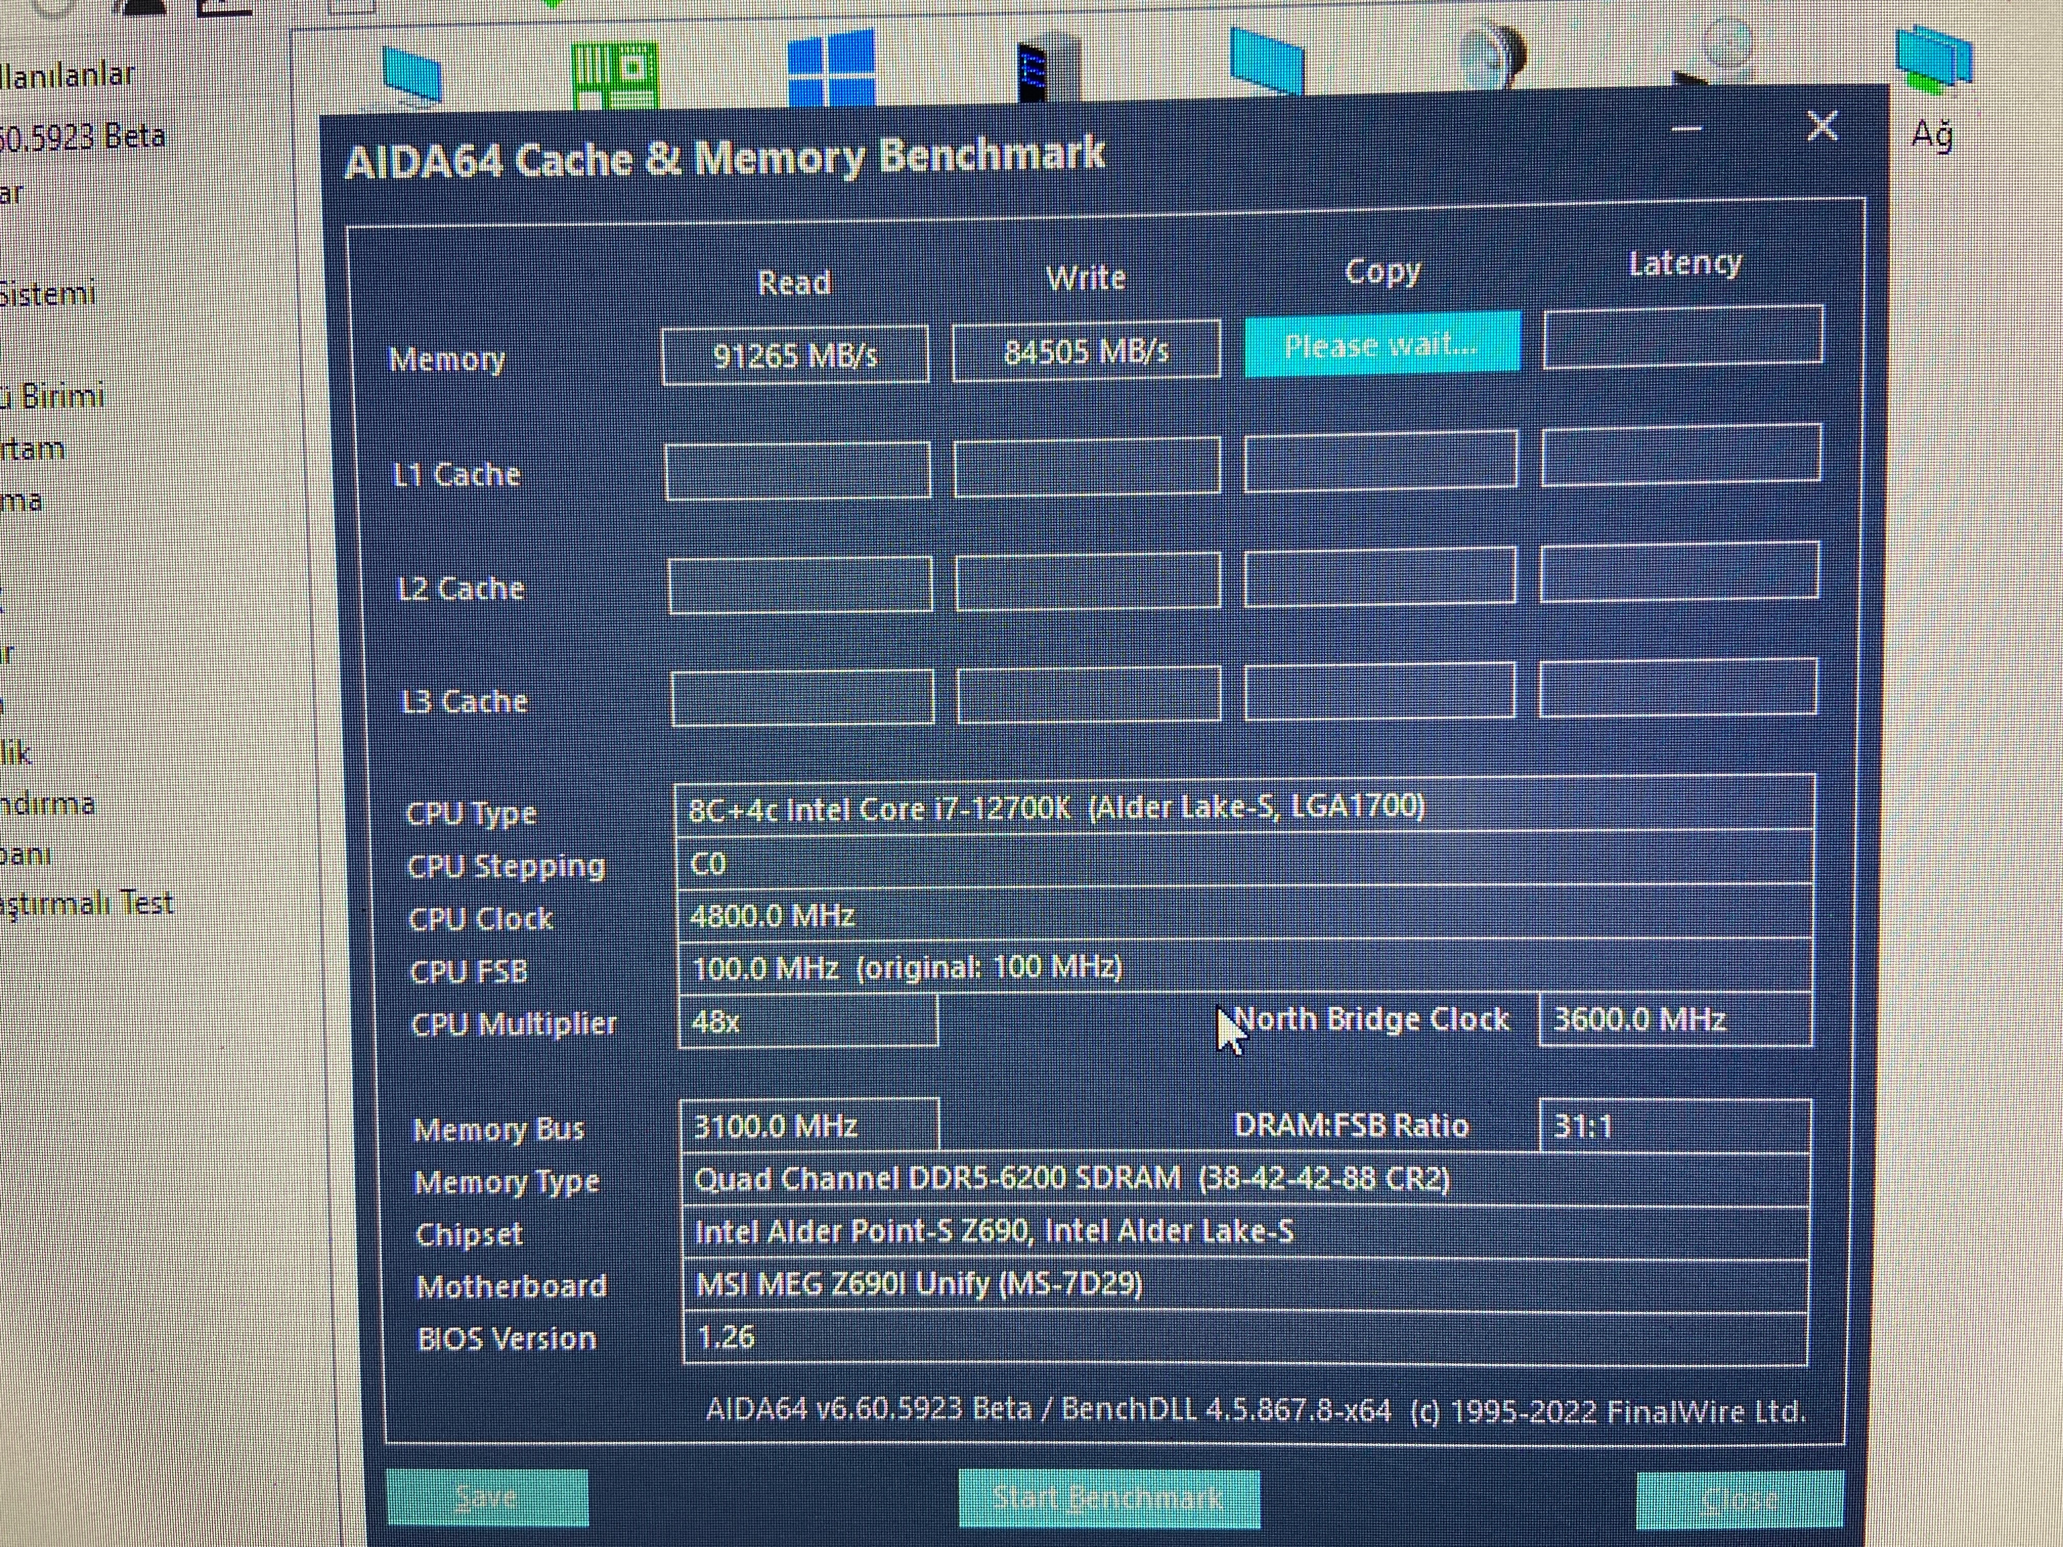2063x1547 pixels.
Task: Click the L3 Cache Copy cell
Action: pos(1379,691)
